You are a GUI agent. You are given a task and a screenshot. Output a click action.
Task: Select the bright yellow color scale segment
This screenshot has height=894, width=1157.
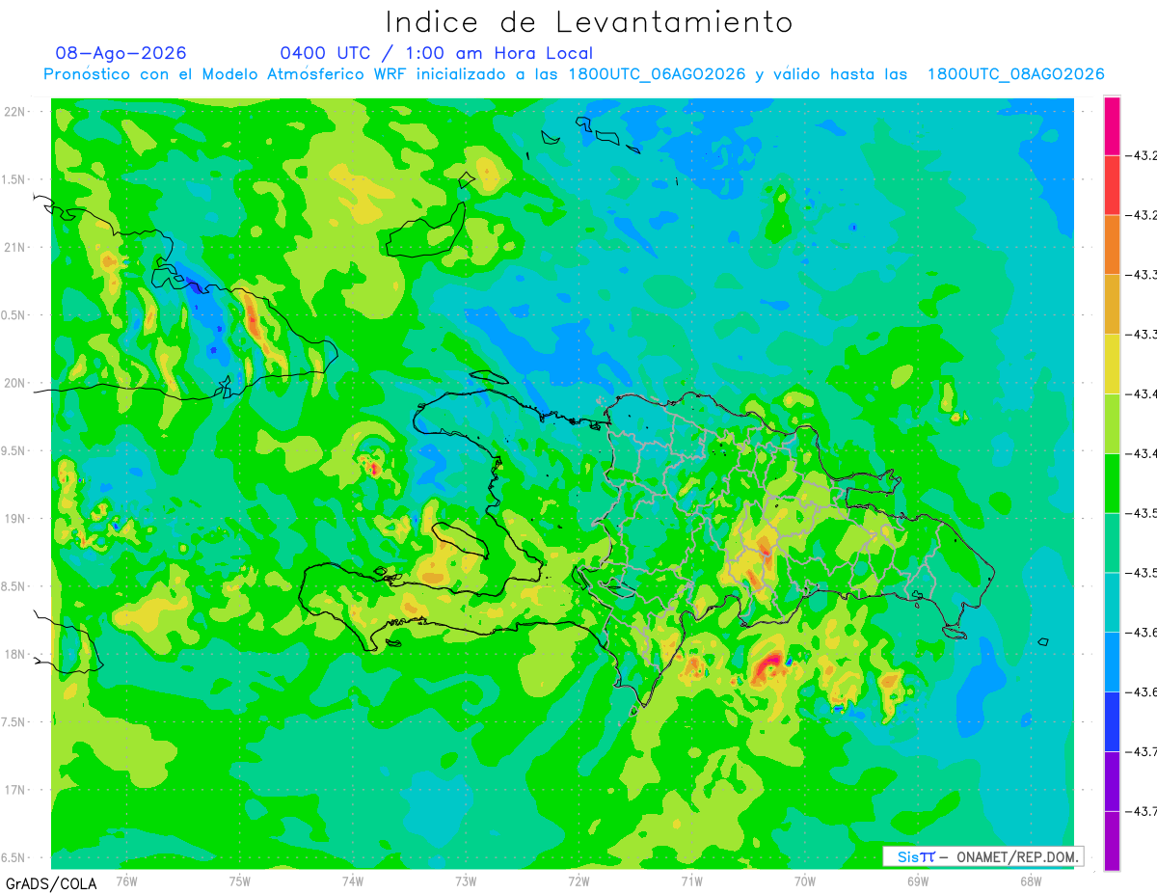pyautogui.click(x=1112, y=364)
